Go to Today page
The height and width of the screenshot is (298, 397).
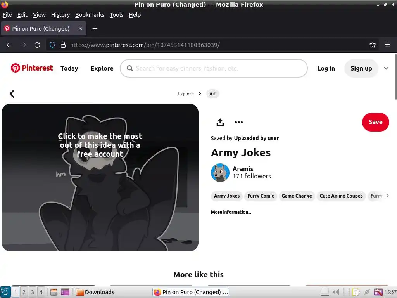coord(69,68)
